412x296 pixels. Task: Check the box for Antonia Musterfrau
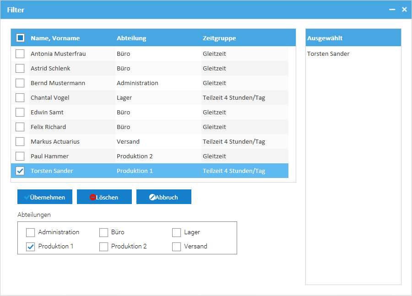[x=20, y=54]
